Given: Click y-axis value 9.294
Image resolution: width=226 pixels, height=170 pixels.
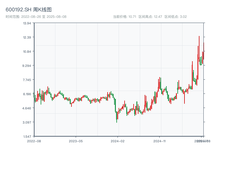Looking at the screenshot, I should [x=27, y=66].
